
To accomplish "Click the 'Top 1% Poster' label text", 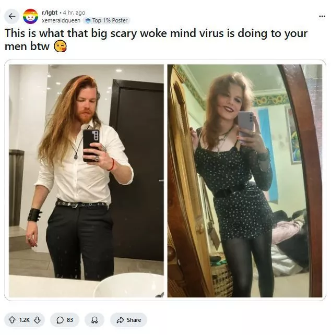I will (x=110, y=20).
